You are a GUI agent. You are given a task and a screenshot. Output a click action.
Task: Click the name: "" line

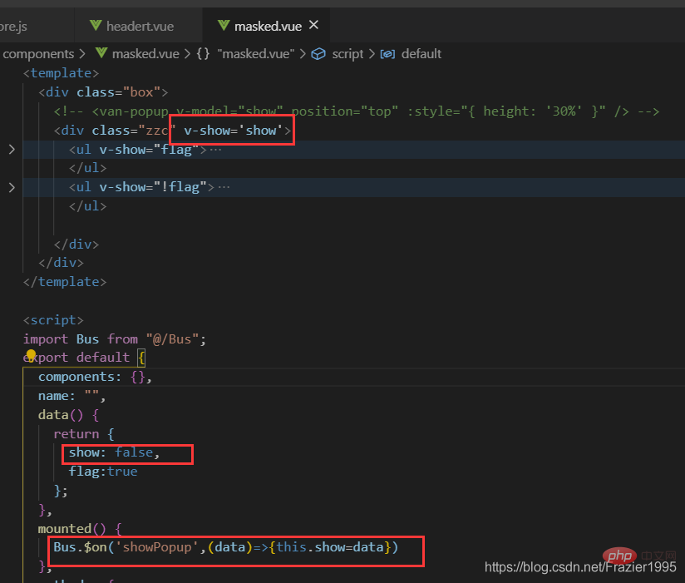72,396
